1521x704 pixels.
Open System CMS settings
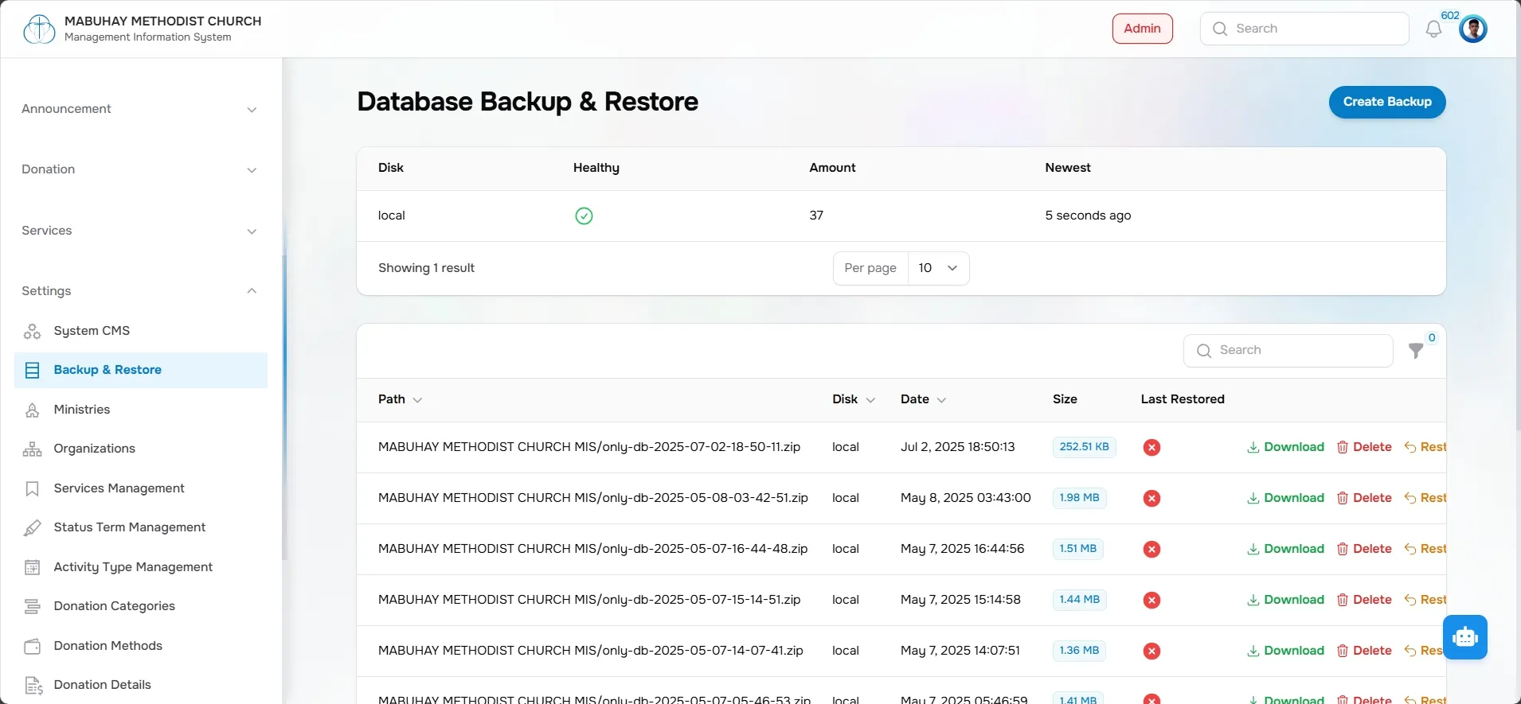click(x=140, y=331)
